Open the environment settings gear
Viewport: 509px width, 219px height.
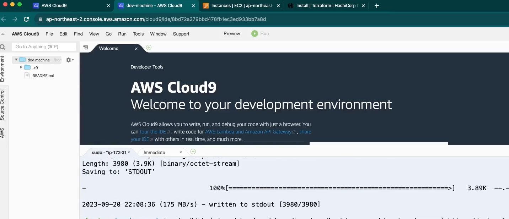[70, 60]
